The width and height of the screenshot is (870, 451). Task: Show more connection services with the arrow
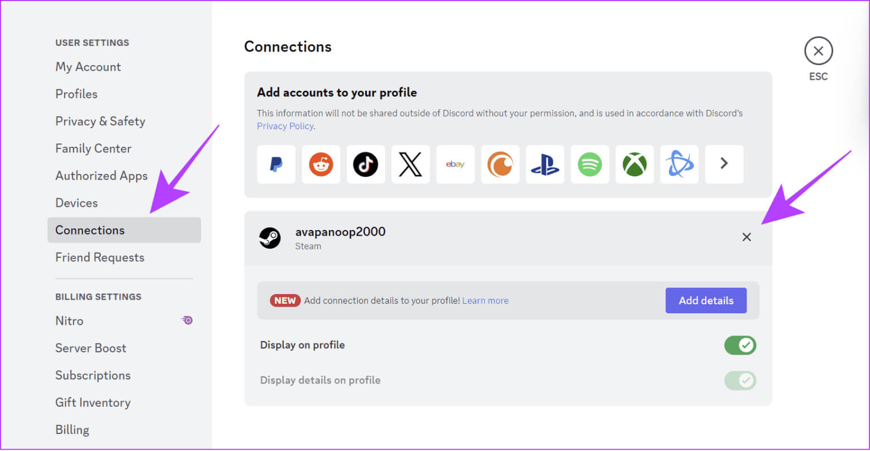724,164
